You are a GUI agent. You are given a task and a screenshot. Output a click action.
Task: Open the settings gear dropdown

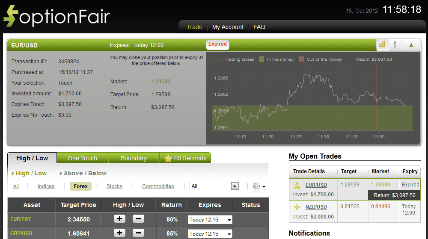coord(259,186)
